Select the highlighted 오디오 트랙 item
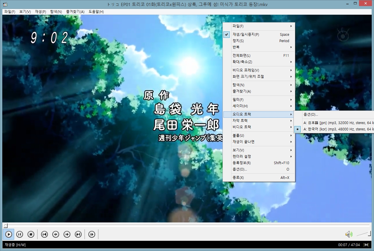This screenshot has height=251, width=374. tap(259, 114)
